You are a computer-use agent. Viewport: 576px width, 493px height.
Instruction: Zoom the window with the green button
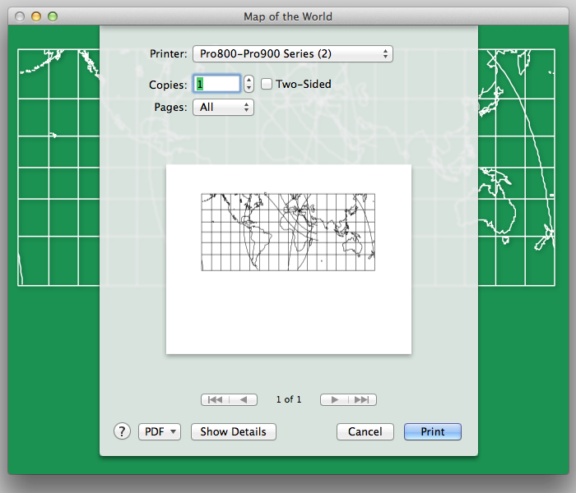[x=53, y=16]
